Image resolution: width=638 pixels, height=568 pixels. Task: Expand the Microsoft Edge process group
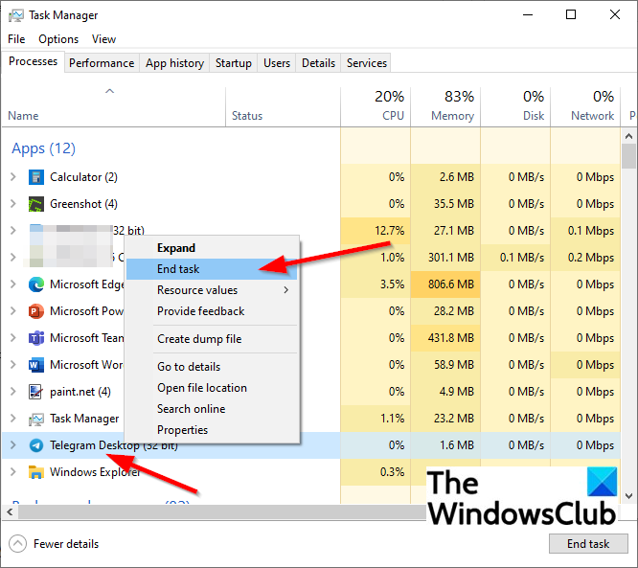click(x=13, y=284)
